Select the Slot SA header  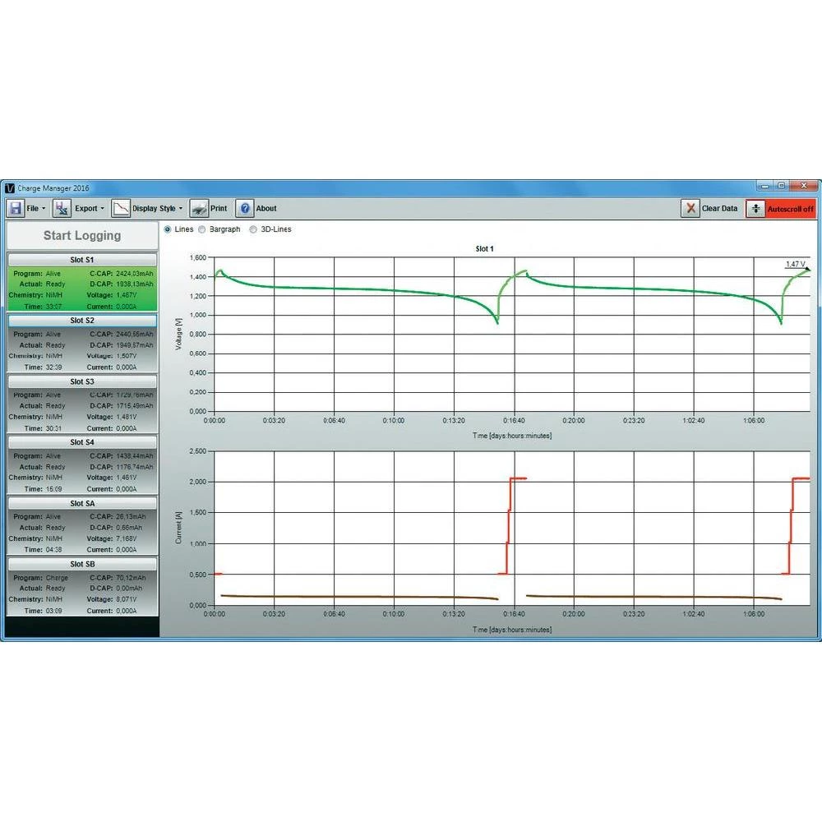pyautogui.click(x=81, y=503)
